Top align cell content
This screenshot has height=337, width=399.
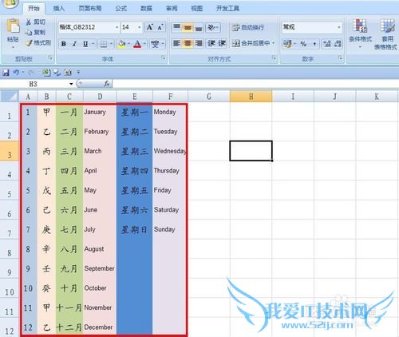pyautogui.click(x=176, y=27)
